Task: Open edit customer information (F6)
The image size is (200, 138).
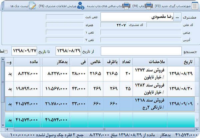Action: click(x=81, y=5)
